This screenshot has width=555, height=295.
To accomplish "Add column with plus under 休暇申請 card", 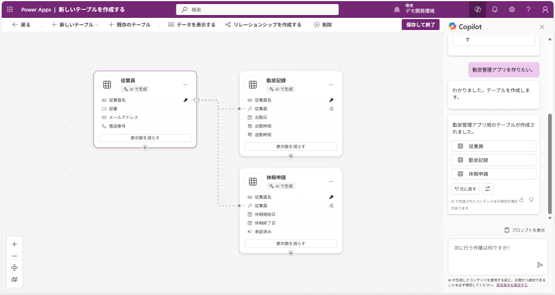I will 291,253.
